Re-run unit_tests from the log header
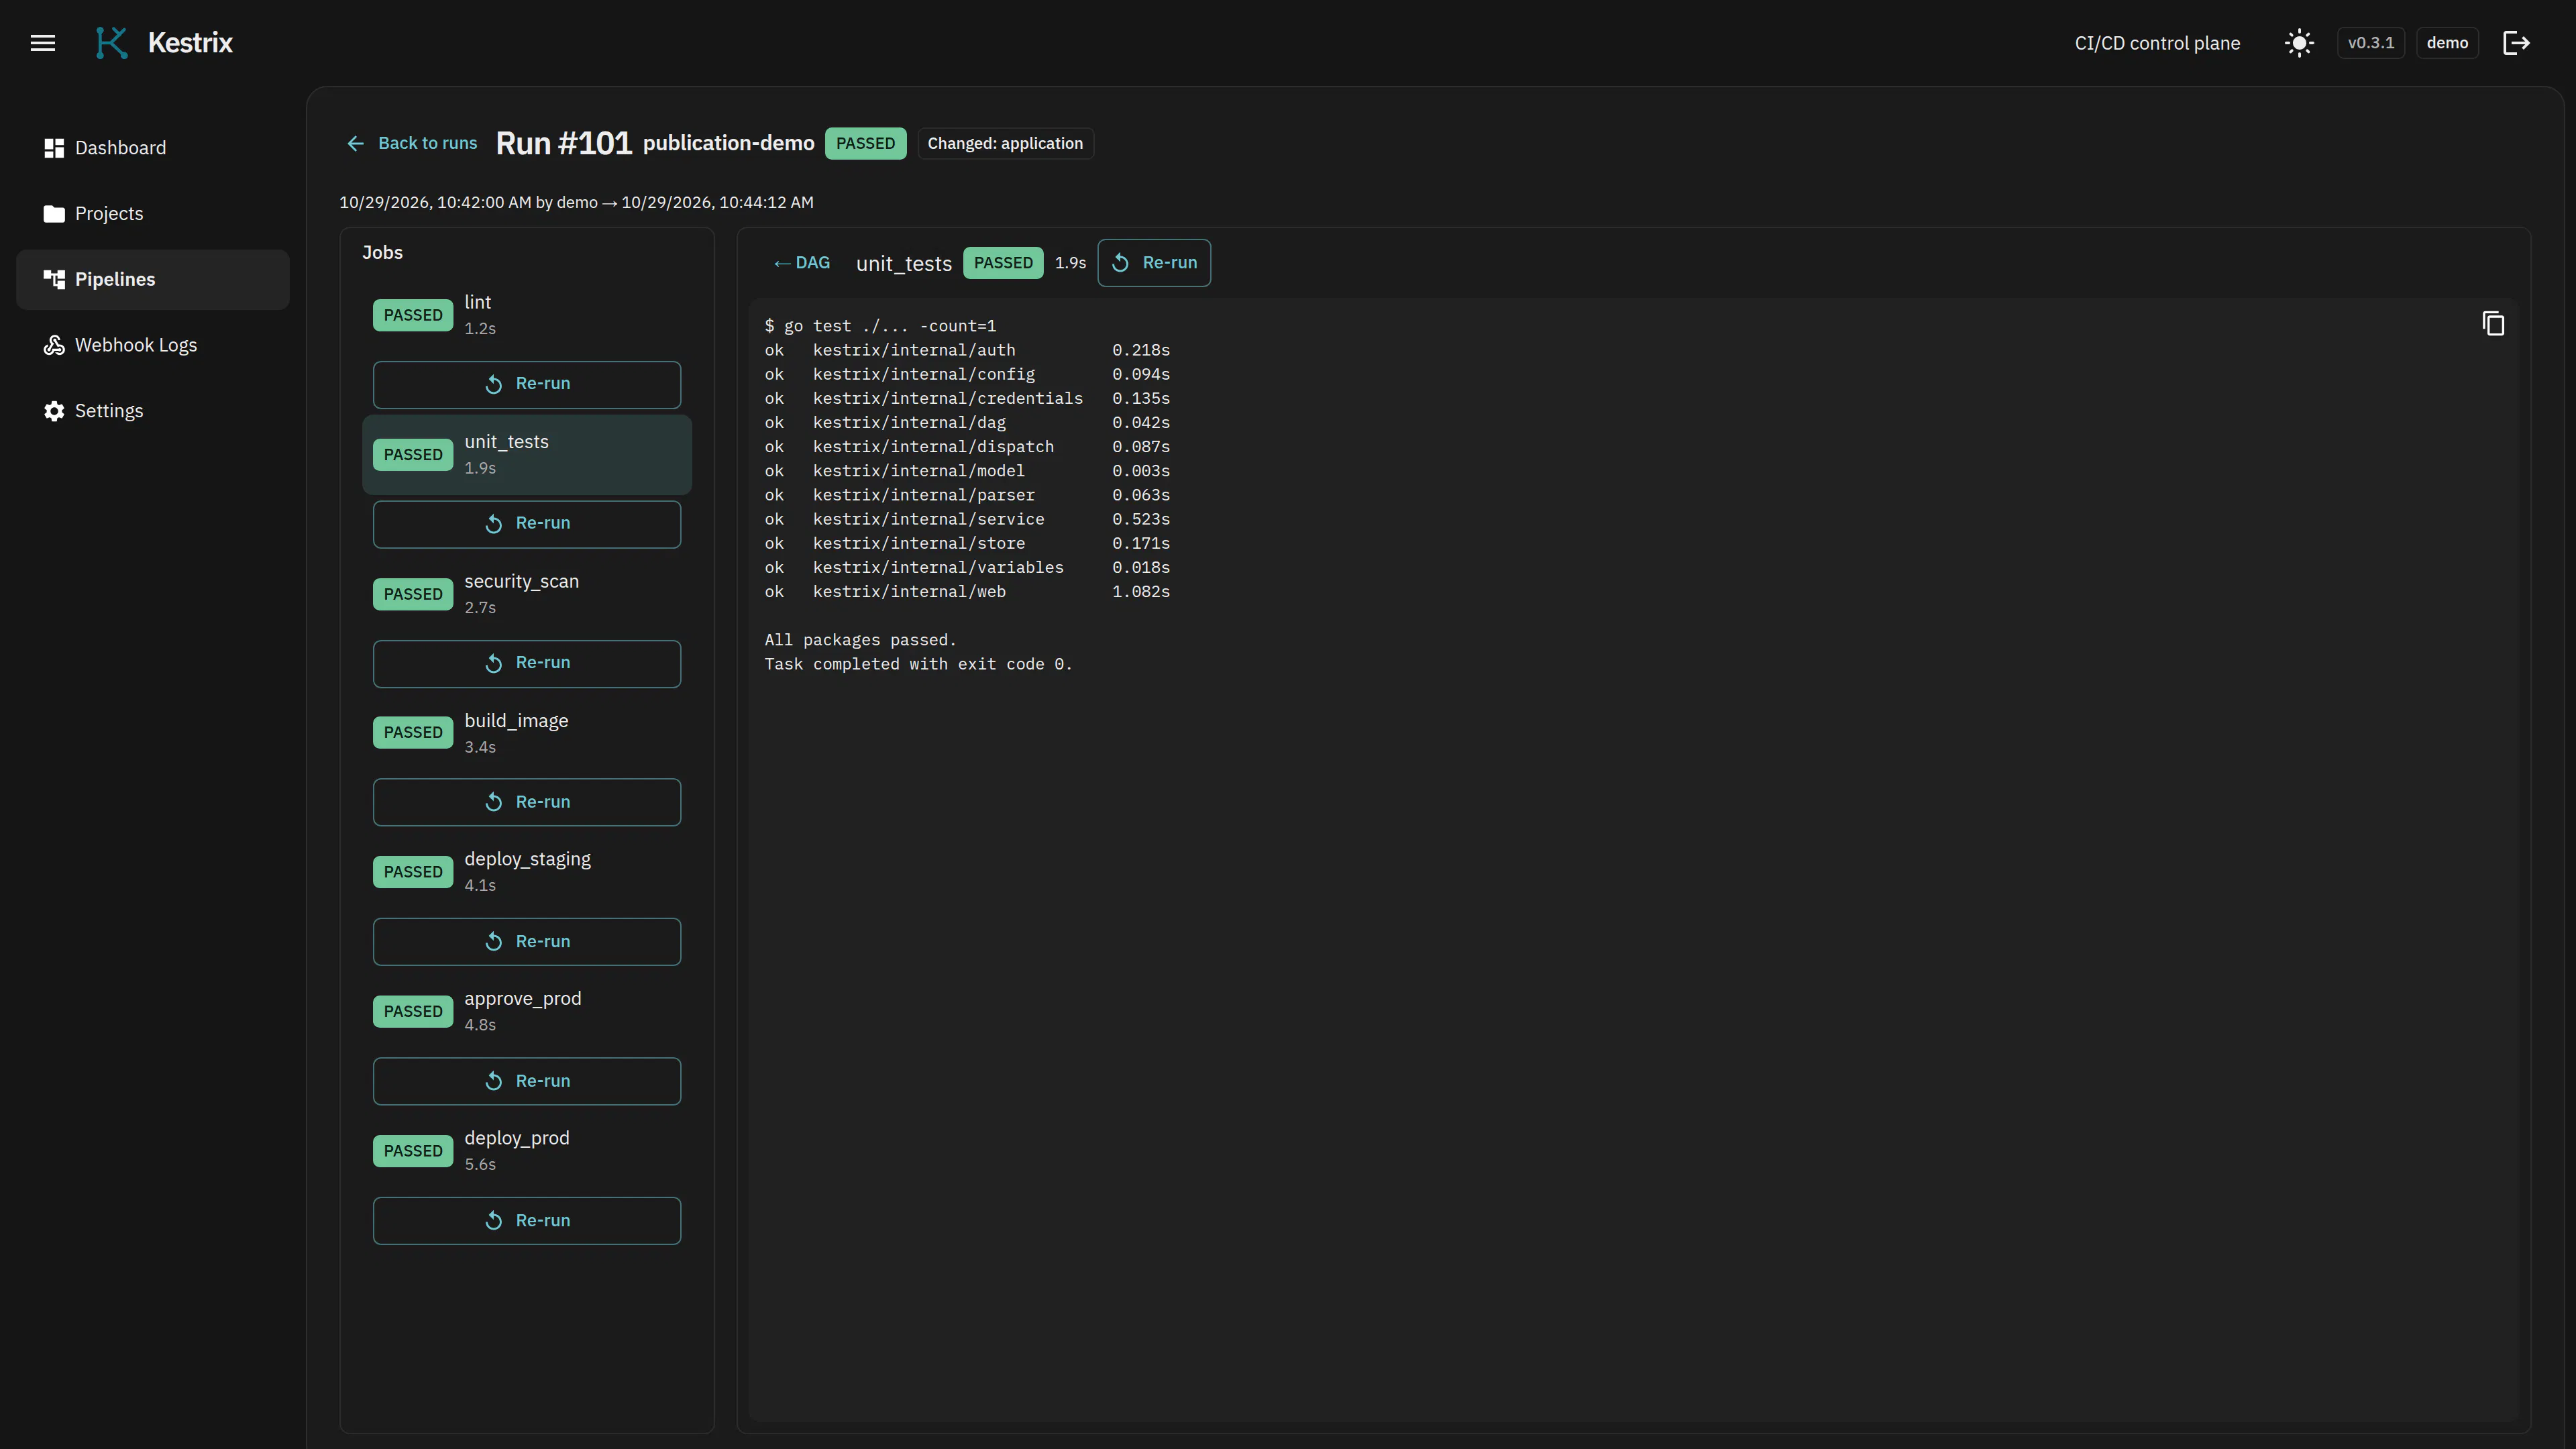 [1154, 263]
